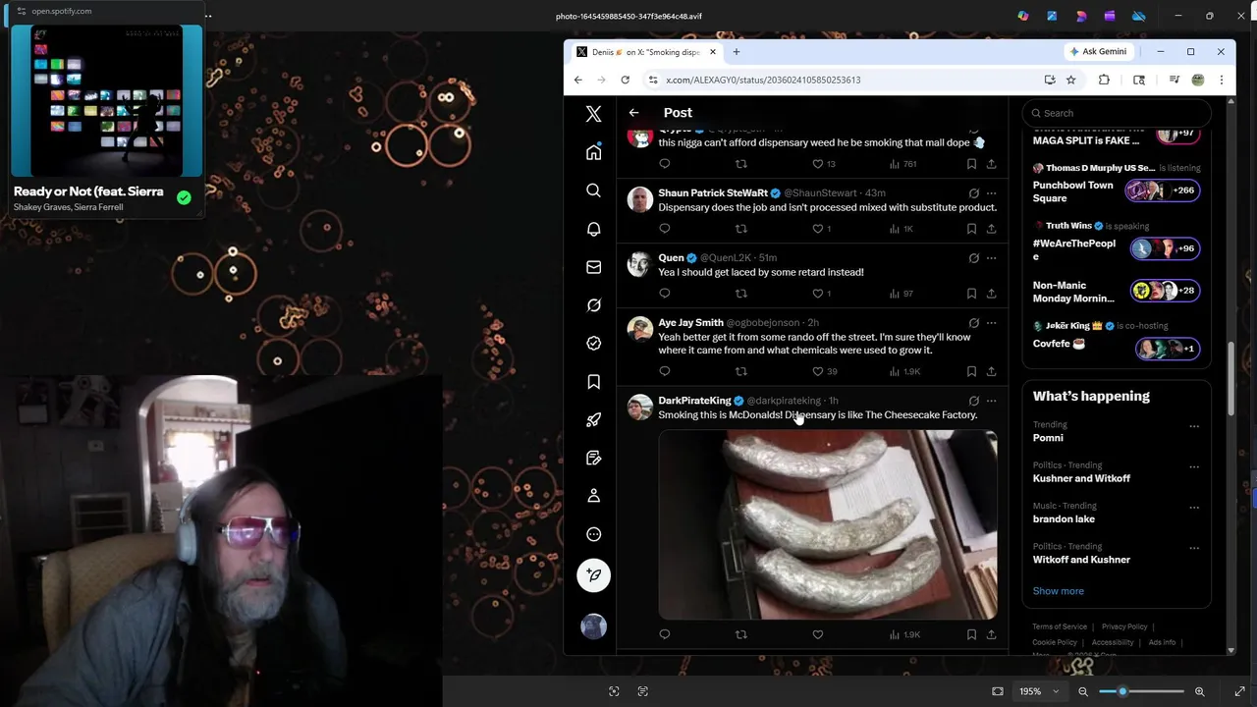Open the X logo home link
The image size is (1257, 707).
[593, 114]
